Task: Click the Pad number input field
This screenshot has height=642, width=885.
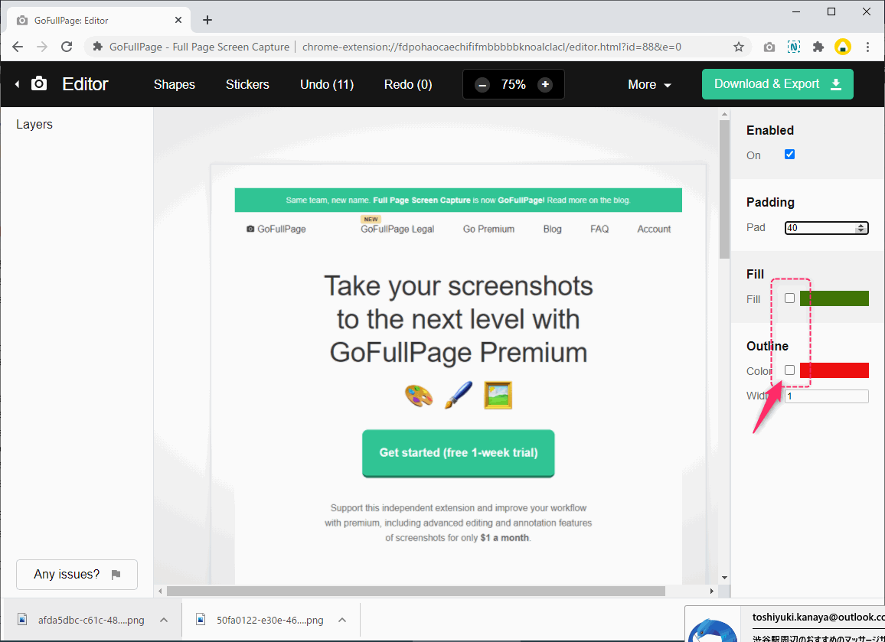Action: tap(826, 228)
